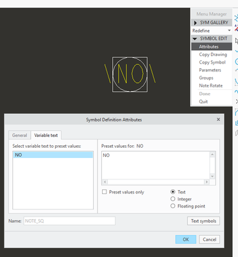
Task: Click right arrow of preset values horizontal scrollbar
Action: 207,182
